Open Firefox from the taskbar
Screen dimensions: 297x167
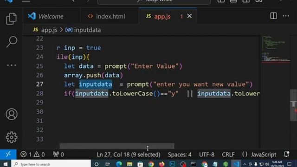tap(161, 164)
